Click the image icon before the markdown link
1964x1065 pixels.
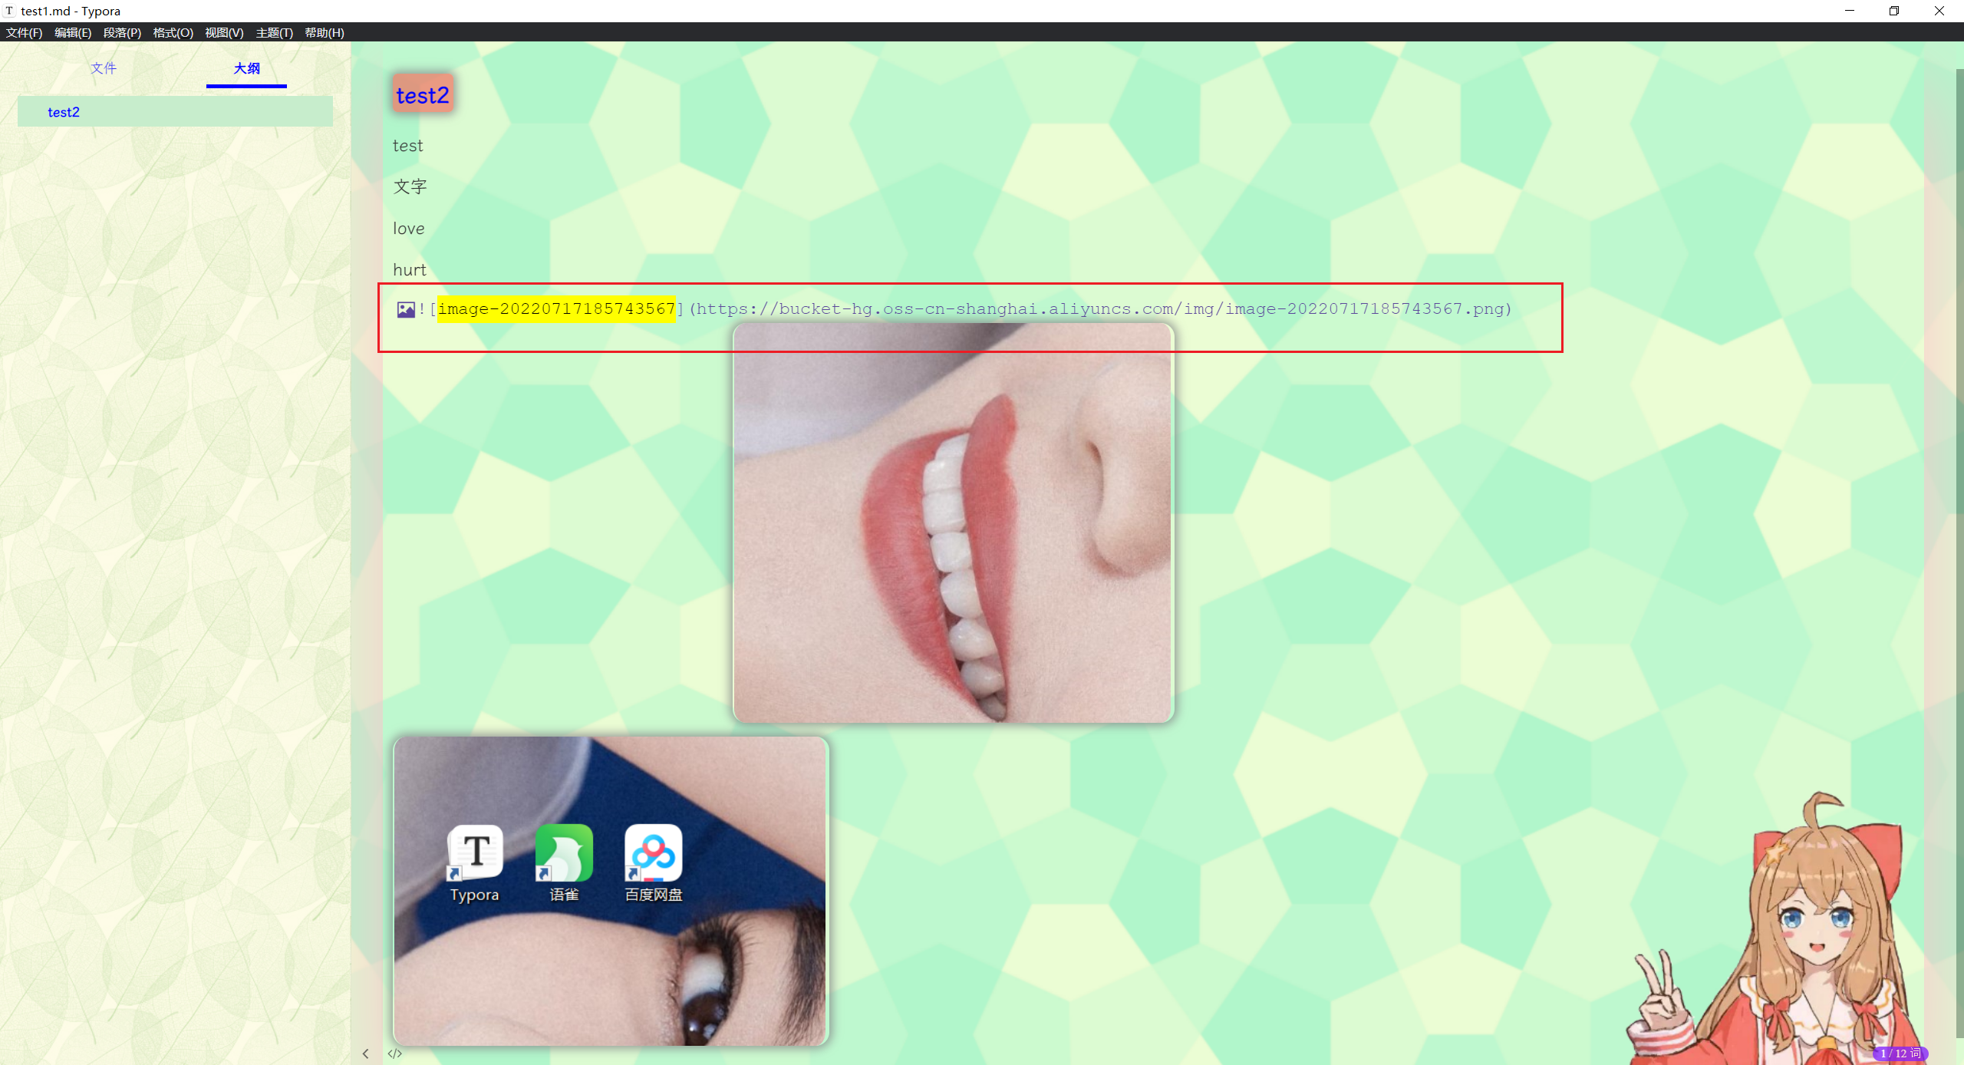(406, 309)
